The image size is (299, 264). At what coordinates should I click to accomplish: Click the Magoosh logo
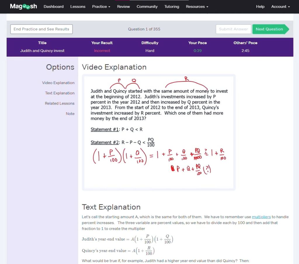click(x=23, y=6)
